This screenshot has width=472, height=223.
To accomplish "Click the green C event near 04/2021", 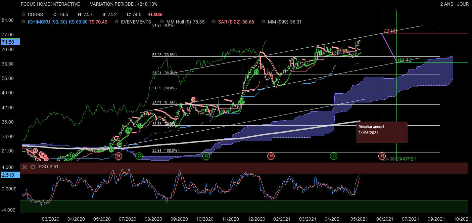I will (x=333, y=156).
